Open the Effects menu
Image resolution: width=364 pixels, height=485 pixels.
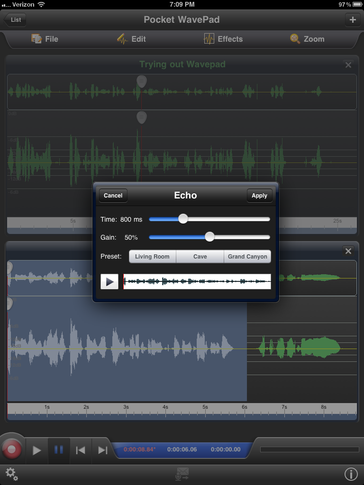(223, 39)
